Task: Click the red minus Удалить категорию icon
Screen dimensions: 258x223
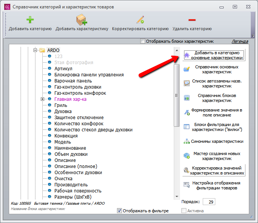Action: pos(192,20)
